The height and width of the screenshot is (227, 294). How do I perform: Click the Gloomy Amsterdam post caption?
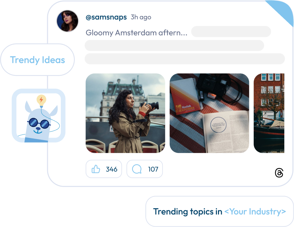pos(136,33)
